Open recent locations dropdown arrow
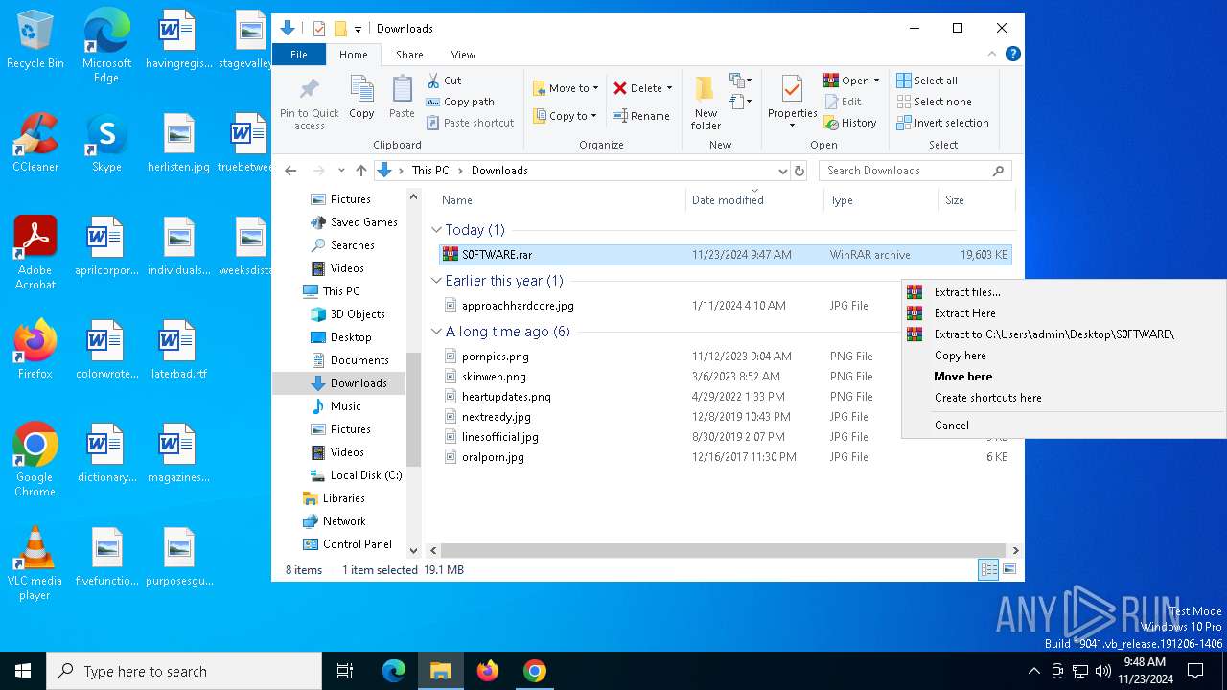Image resolution: width=1227 pixels, height=690 pixels. (x=340, y=171)
